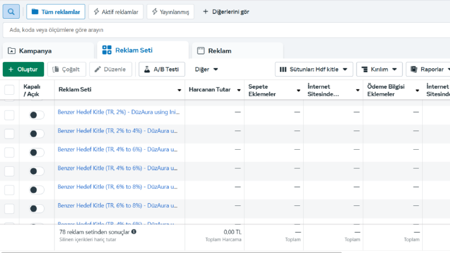The image size is (450, 253).
Task: Open the İnternet Sitesinde... column arrow
Action: point(358,90)
